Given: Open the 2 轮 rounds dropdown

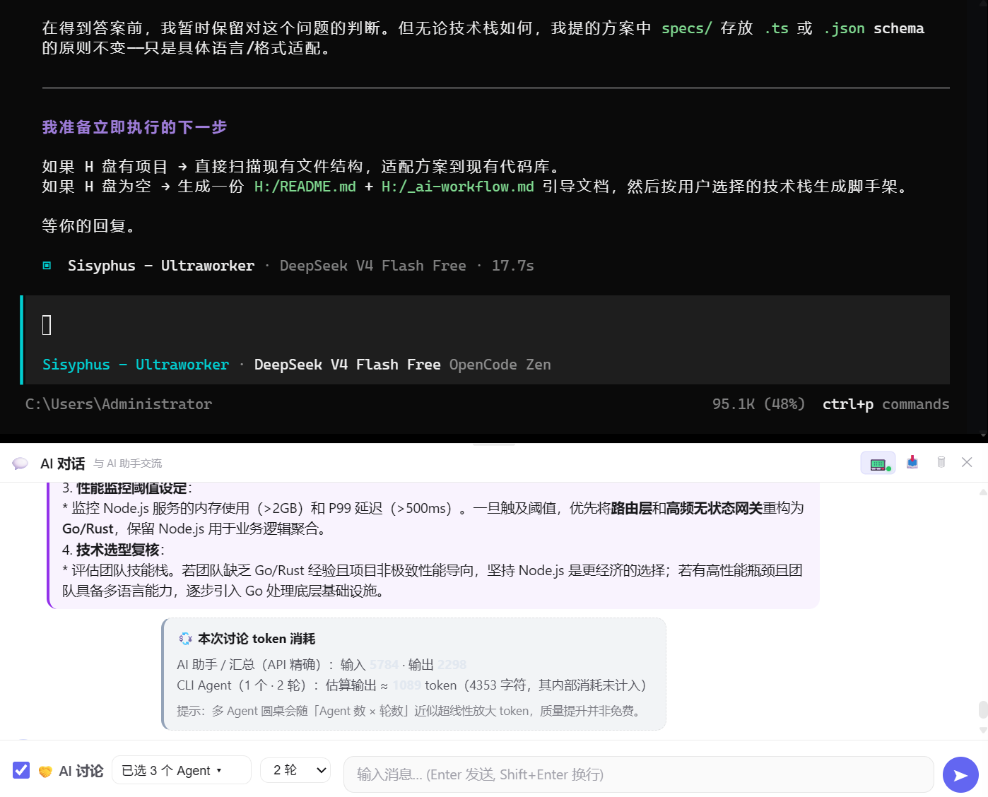Looking at the screenshot, I should (296, 770).
